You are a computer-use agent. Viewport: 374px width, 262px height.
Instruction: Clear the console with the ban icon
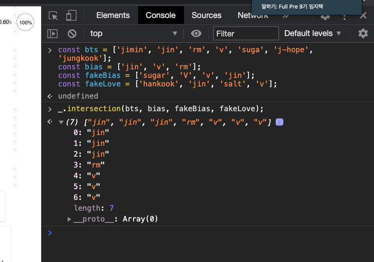point(72,34)
